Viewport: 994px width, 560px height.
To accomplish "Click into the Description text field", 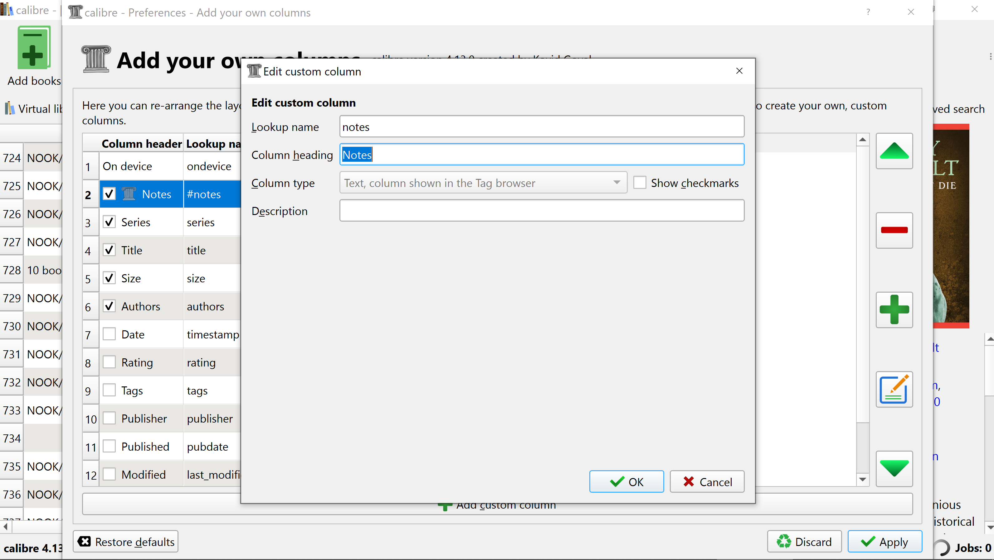I will click(x=541, y=211).
